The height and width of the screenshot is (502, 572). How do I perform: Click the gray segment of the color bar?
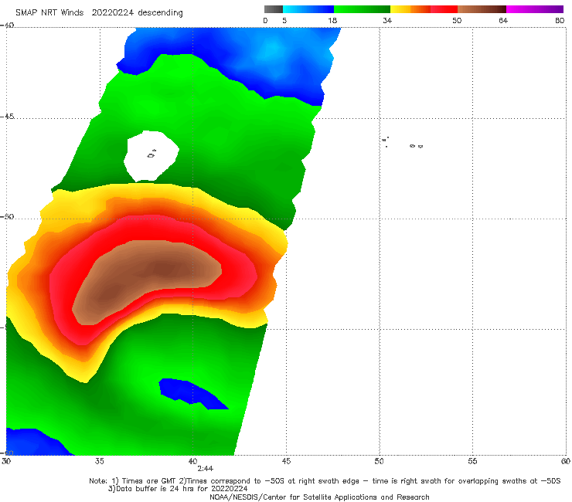pyautogui.click(x=273, y=9)
